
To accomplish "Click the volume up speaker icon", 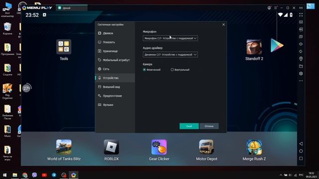I will click(301, 44).
